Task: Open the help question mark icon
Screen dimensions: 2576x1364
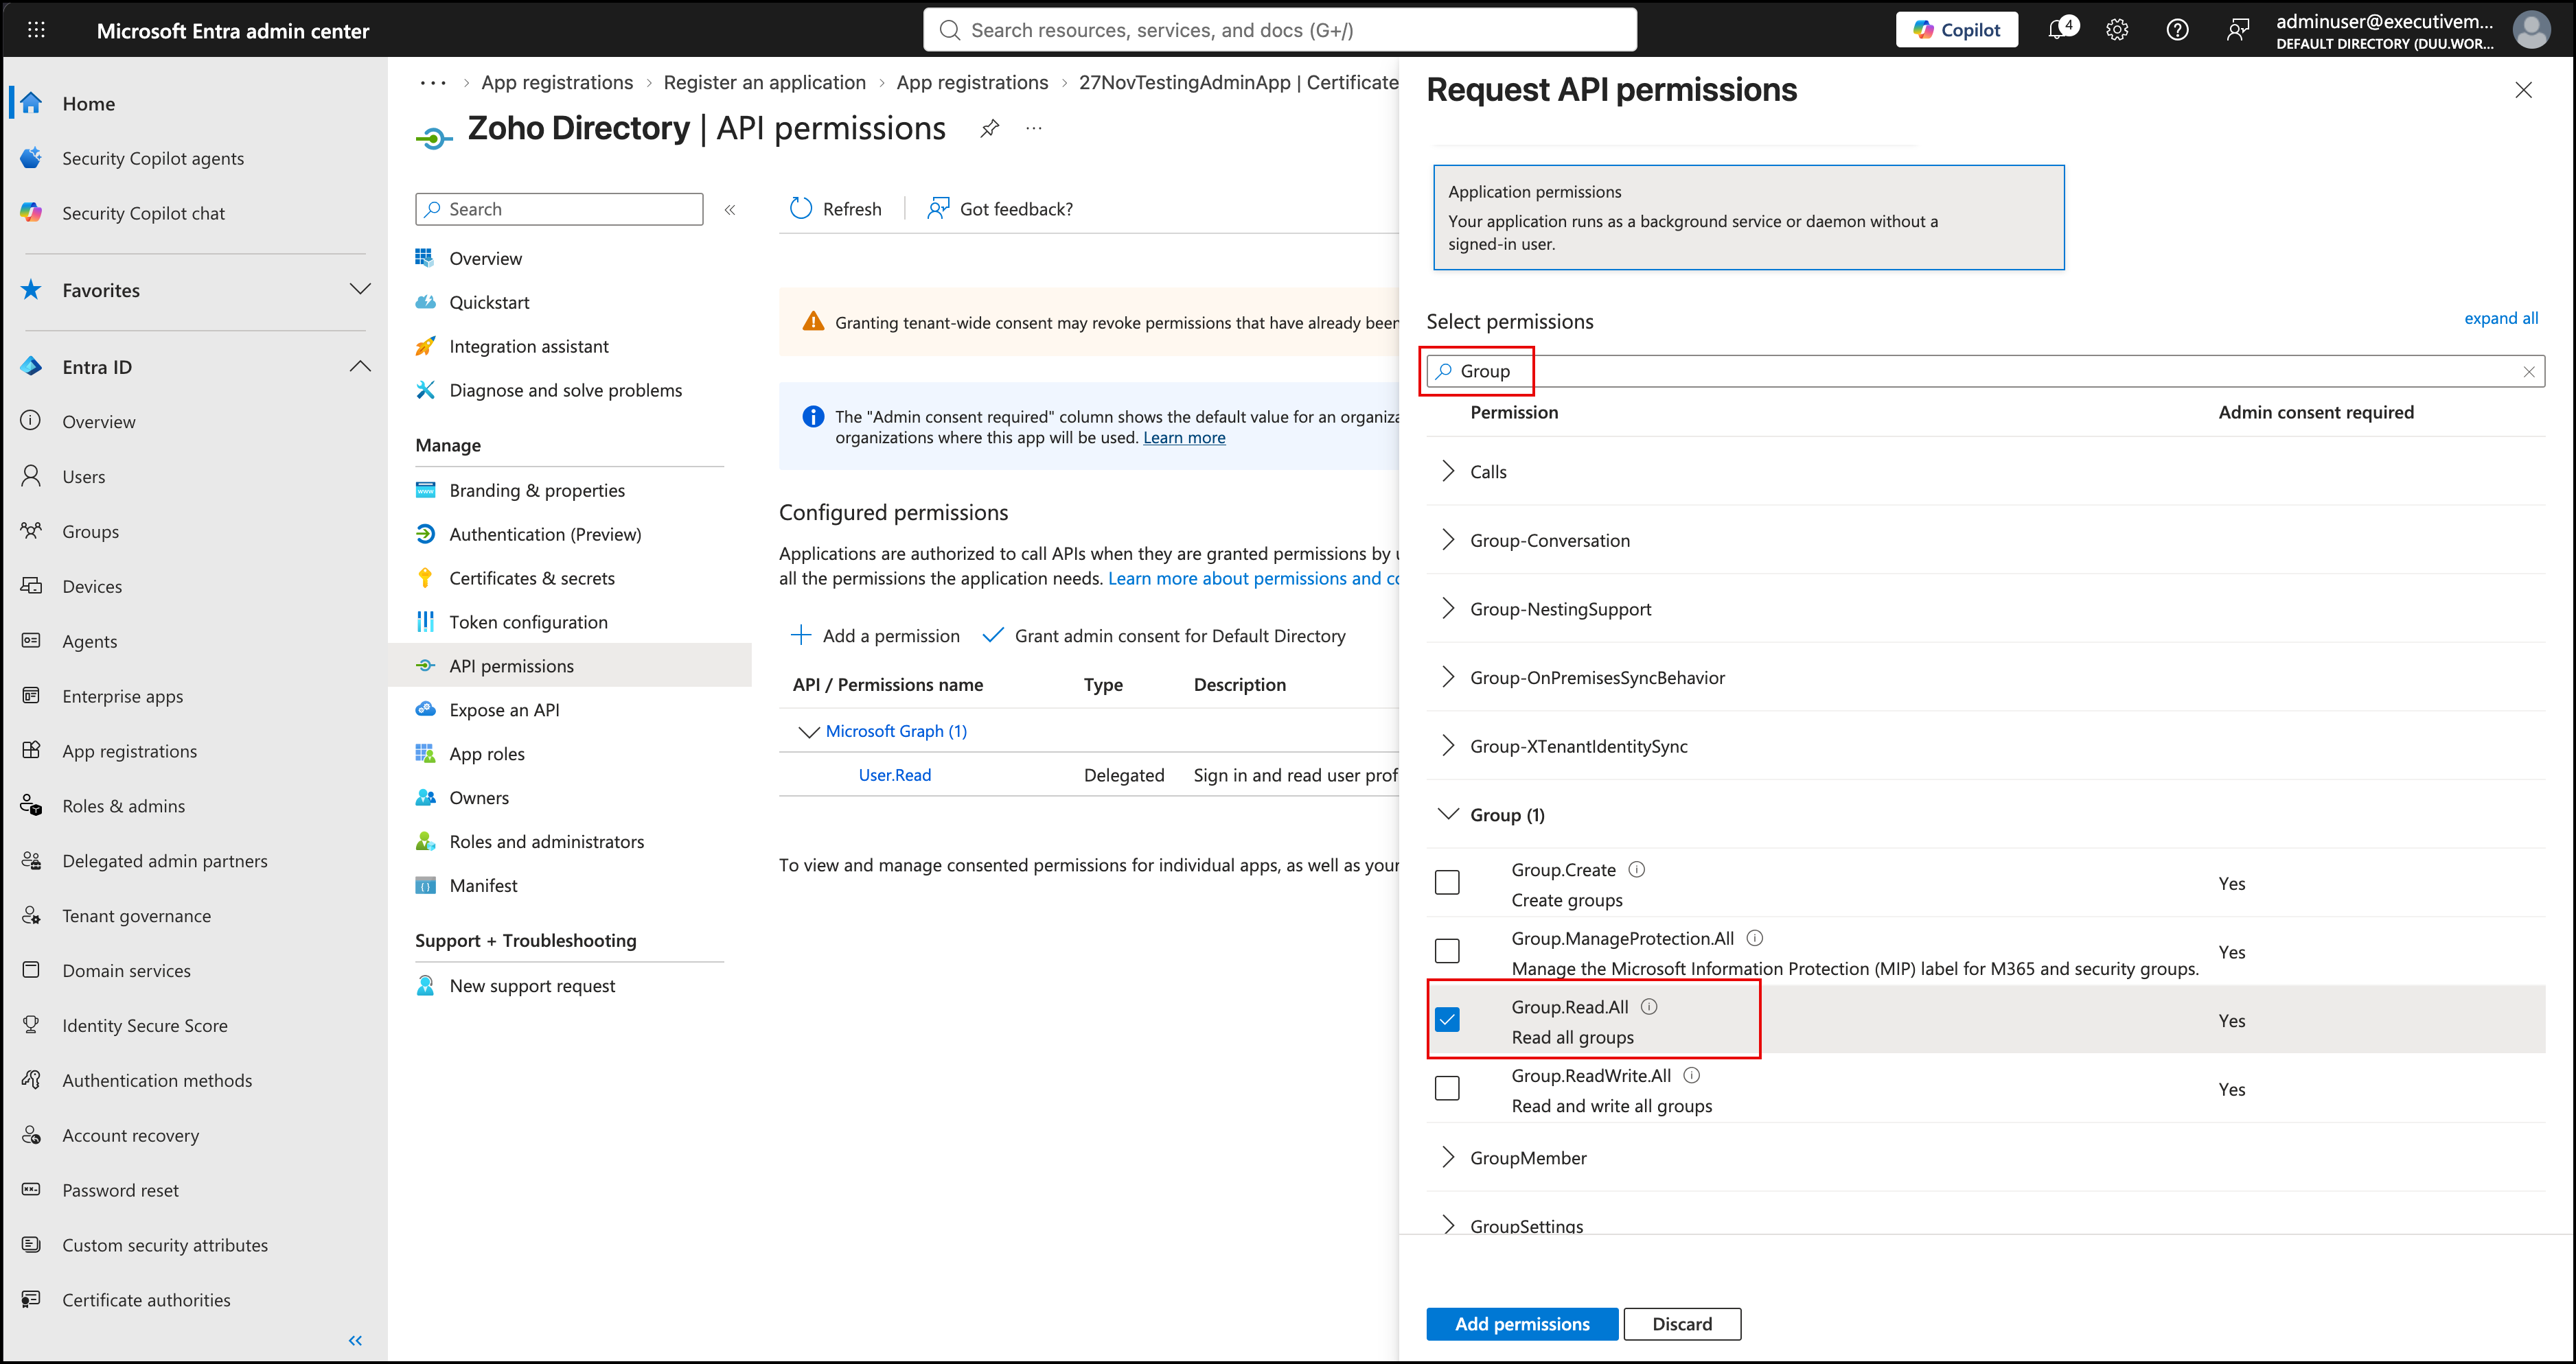Action: pyautogui.click(x=2177, y=30)
